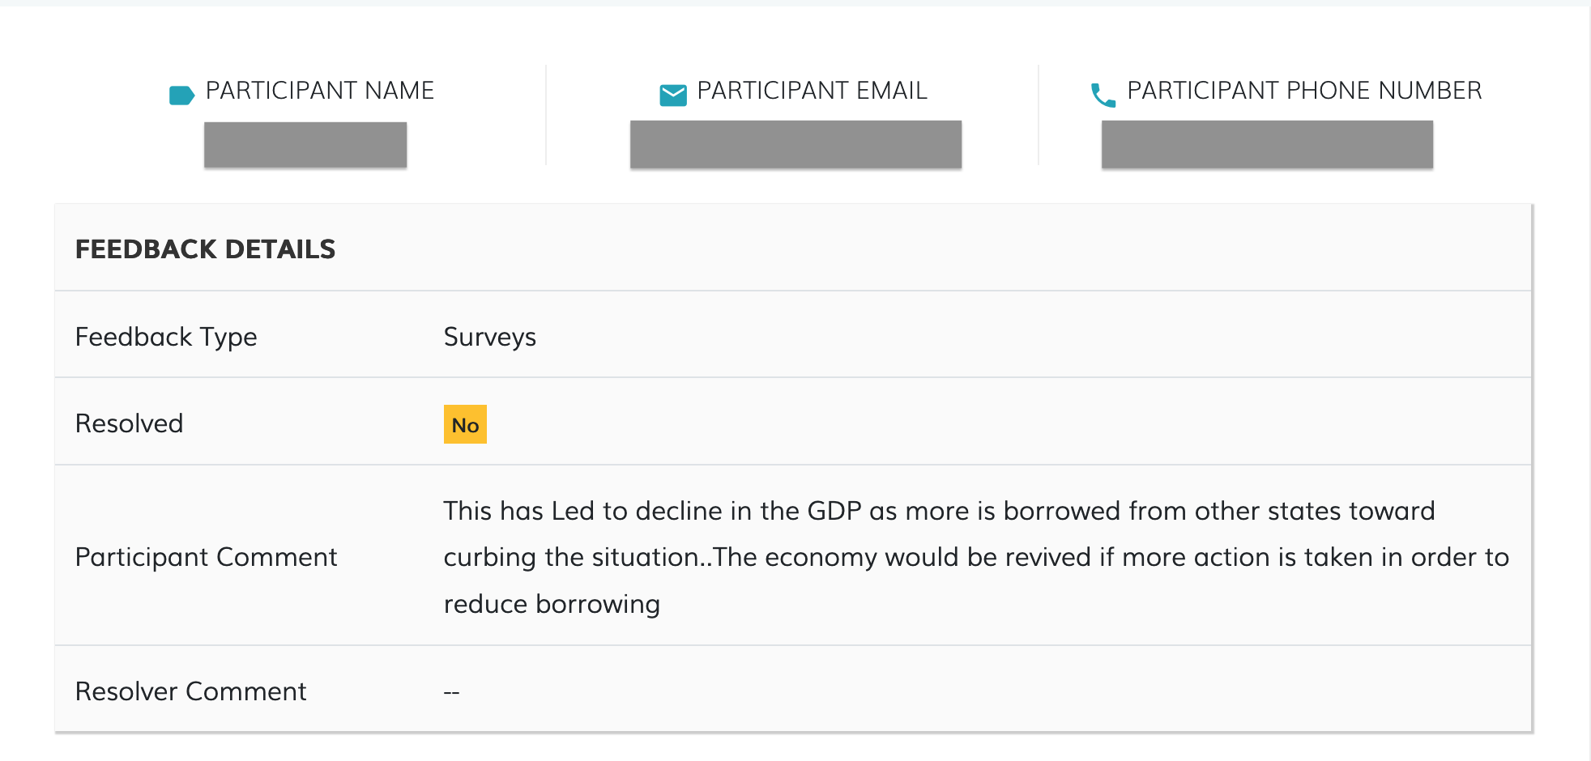1591x761 pixels.
Task: Click the 'curbing the situation' comment line
Action: coord(976,558)
